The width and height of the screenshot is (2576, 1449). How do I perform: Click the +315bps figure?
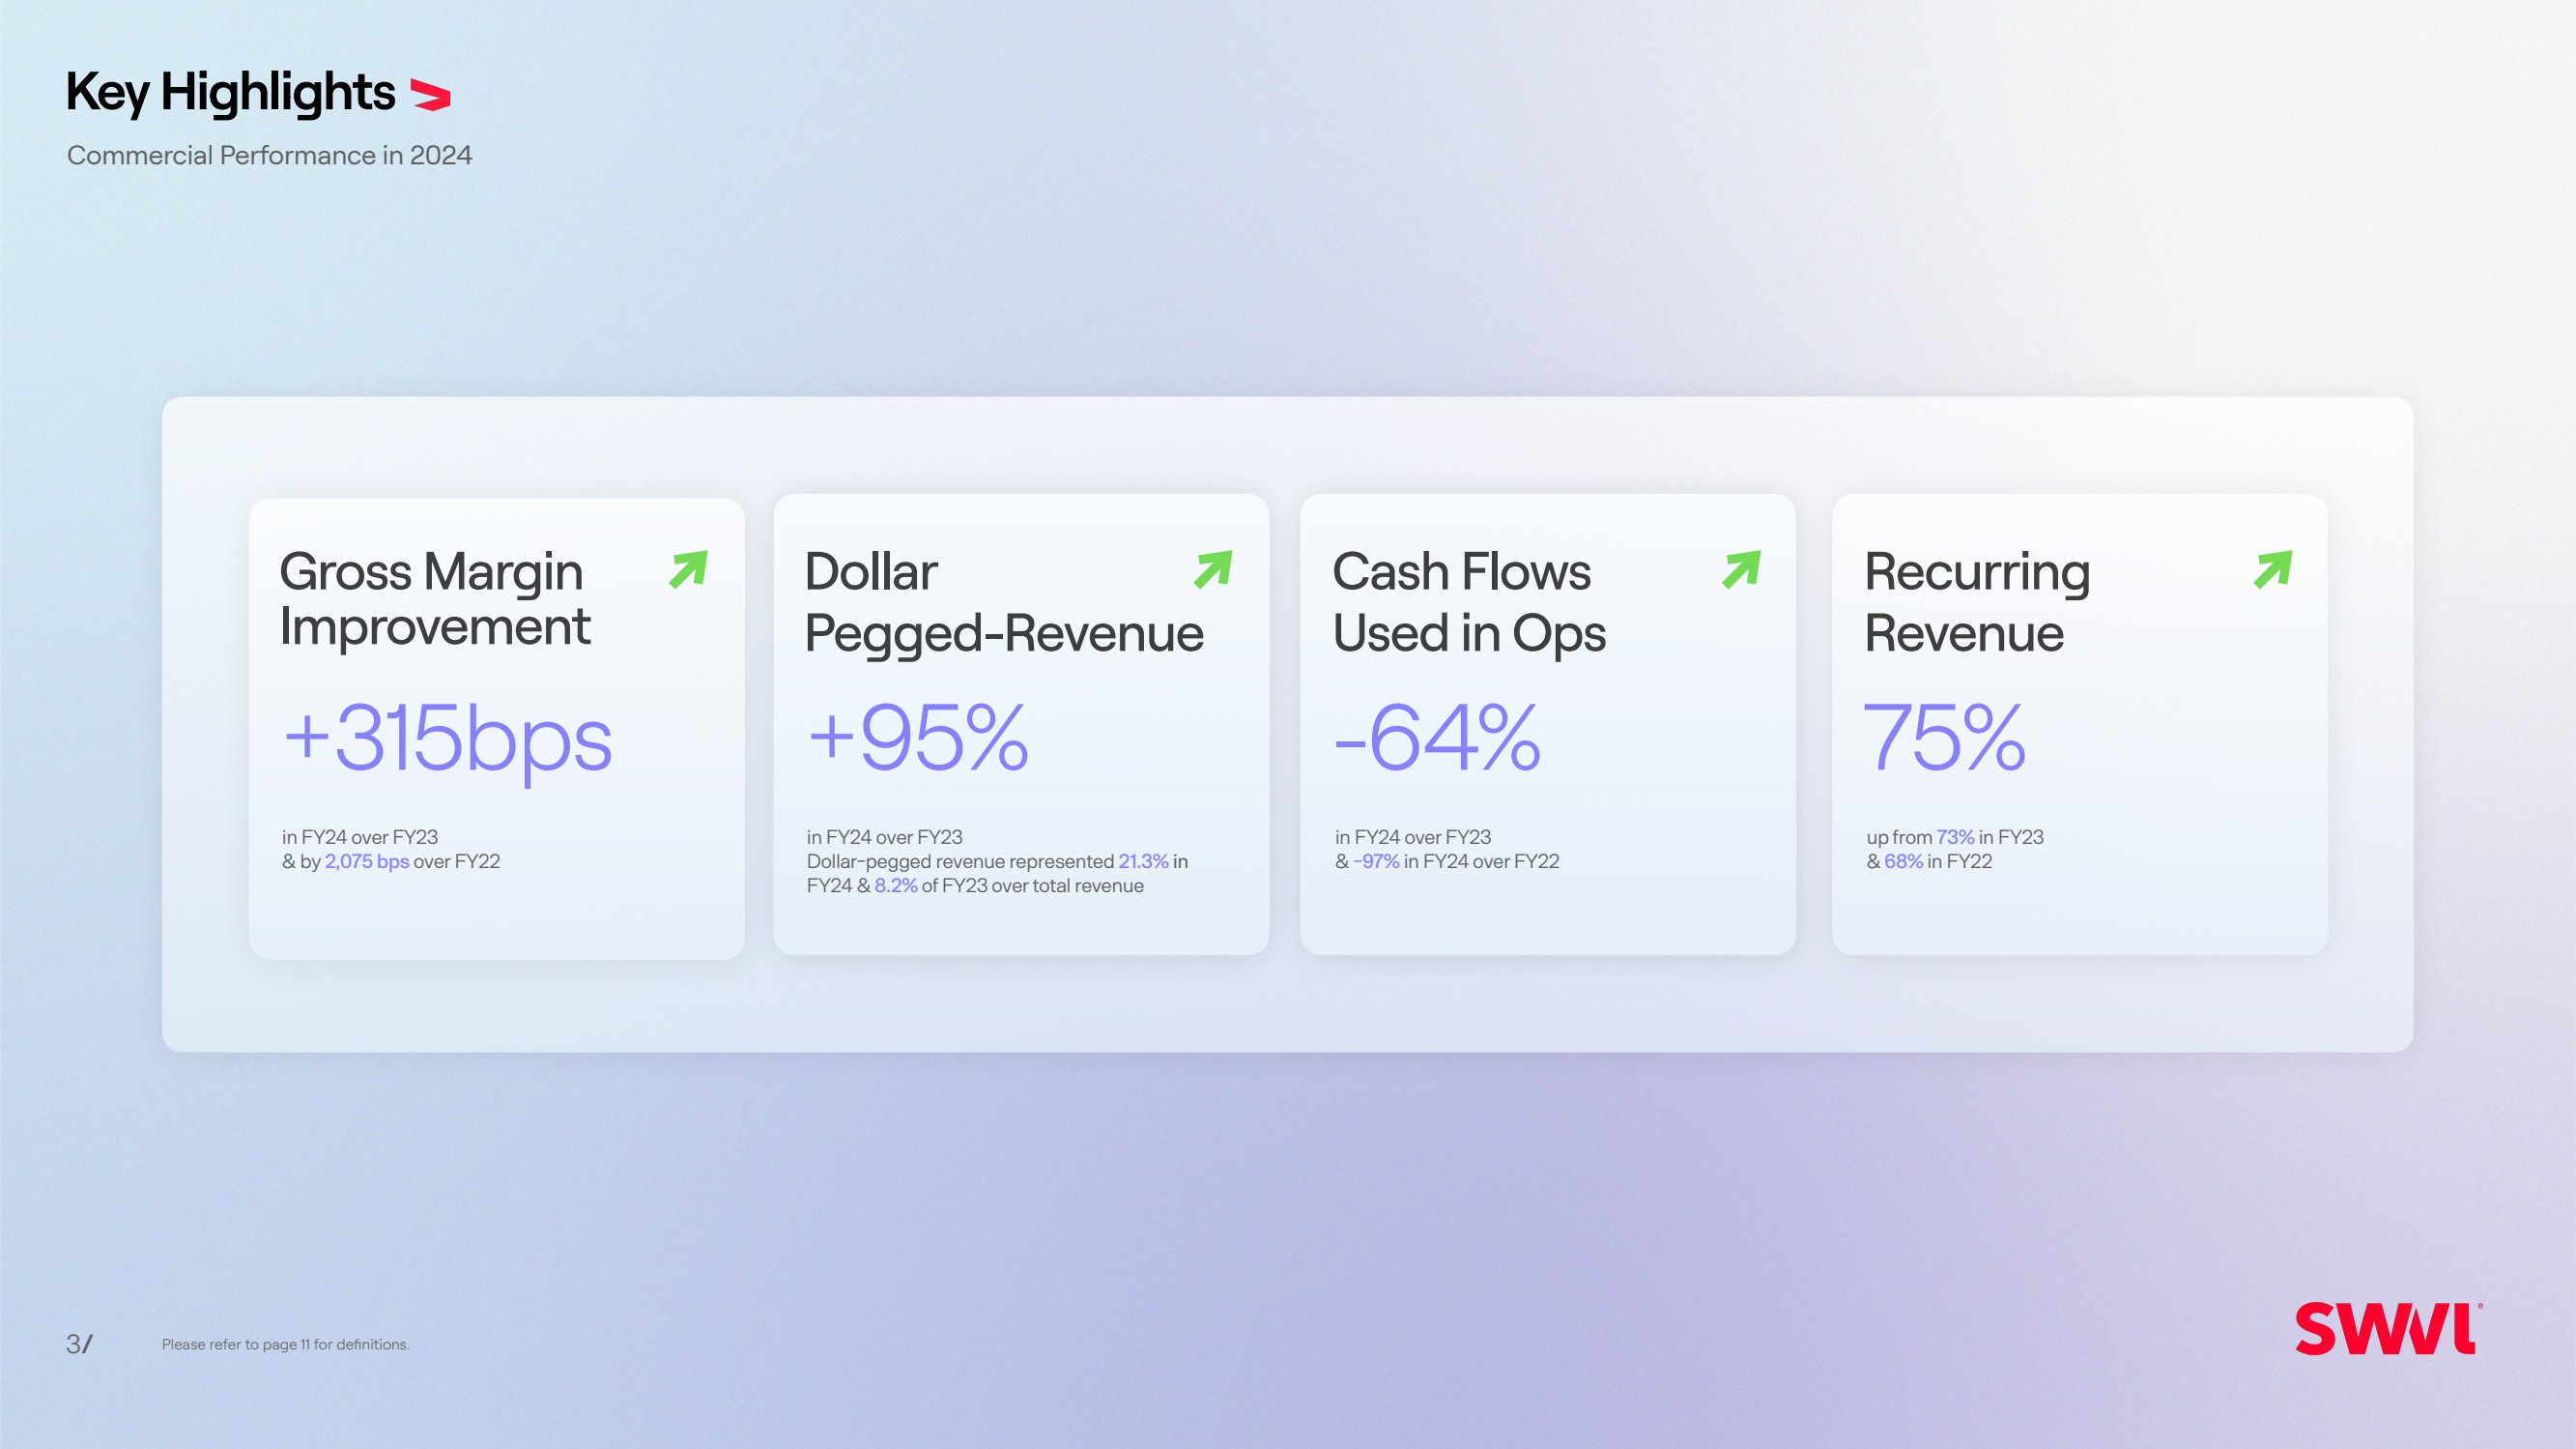pyautogui.click(x=447, y=739)
